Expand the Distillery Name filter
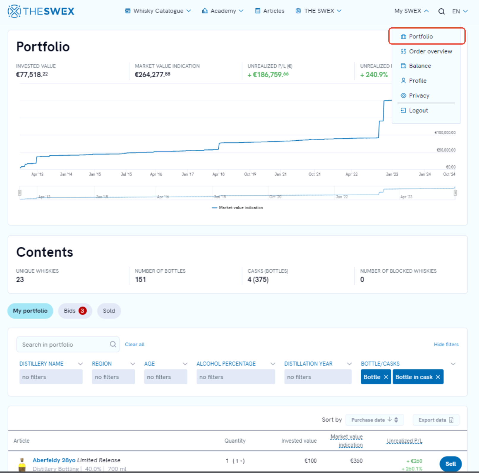 point(80,364)
